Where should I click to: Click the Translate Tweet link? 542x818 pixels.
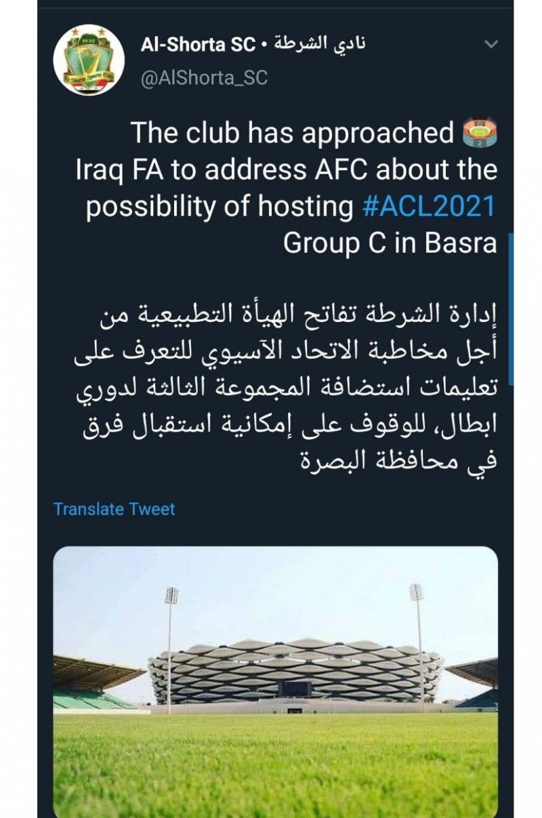[114, 509]
